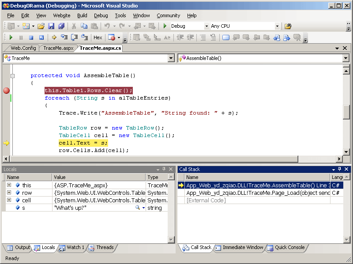Open the Debug menu

point(101,15)
